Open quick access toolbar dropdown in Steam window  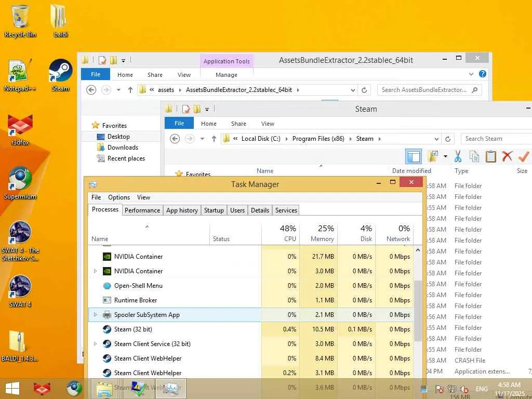click(x=207, y=109)
